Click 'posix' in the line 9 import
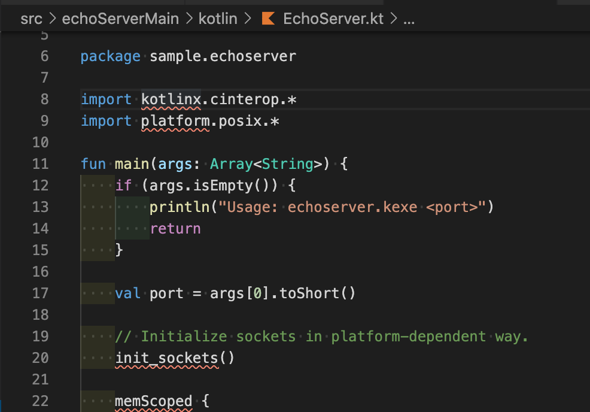Screen dimensions: 590x412 coord(240,121)
